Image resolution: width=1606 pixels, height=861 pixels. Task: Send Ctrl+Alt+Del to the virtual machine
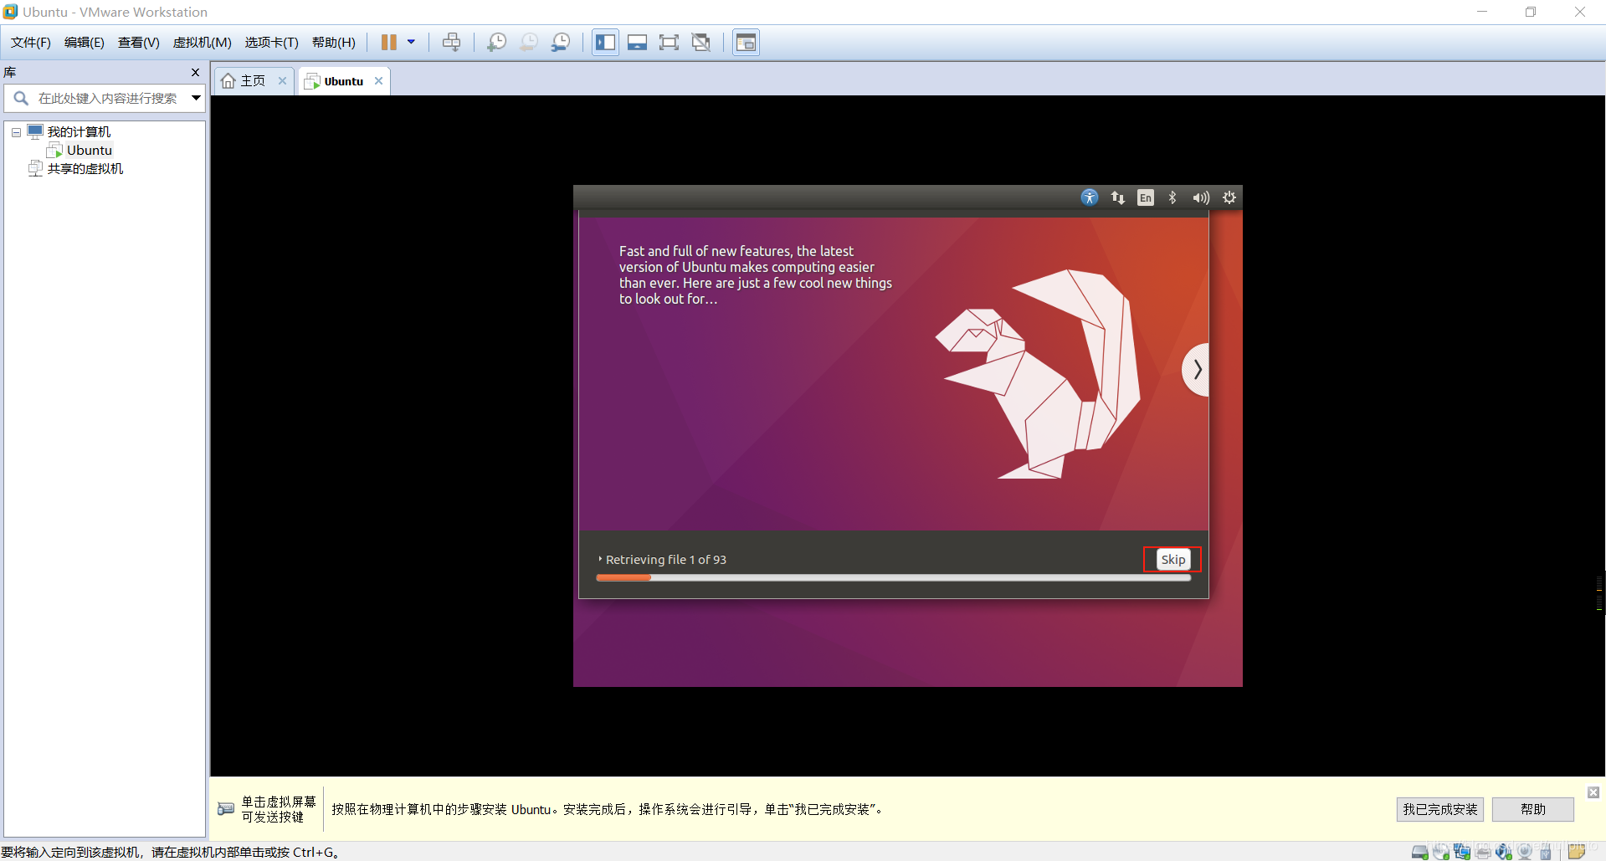[x=451, y=42]
